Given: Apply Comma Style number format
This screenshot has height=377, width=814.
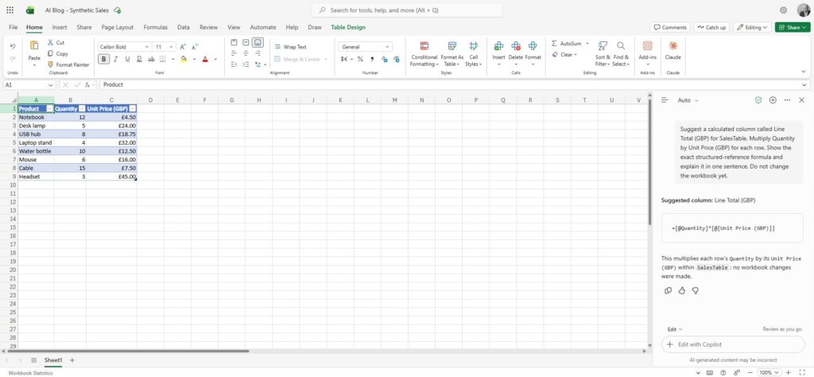Looking at the screenshot, I should click(372, 59).
